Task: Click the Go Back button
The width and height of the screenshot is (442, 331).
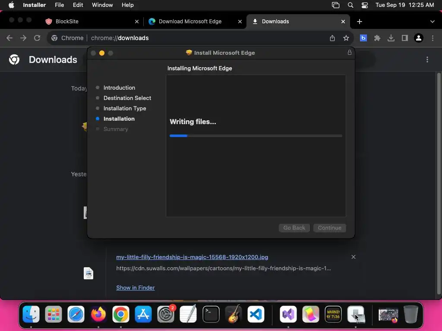Action: pyautogui.click(x=294, y=228)
